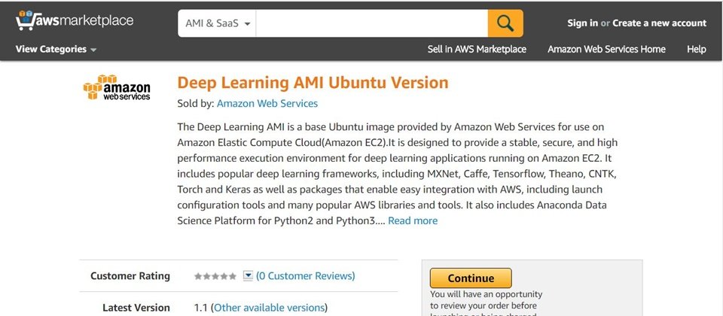Open the rating breakdown arrow icon

[248, 276]
